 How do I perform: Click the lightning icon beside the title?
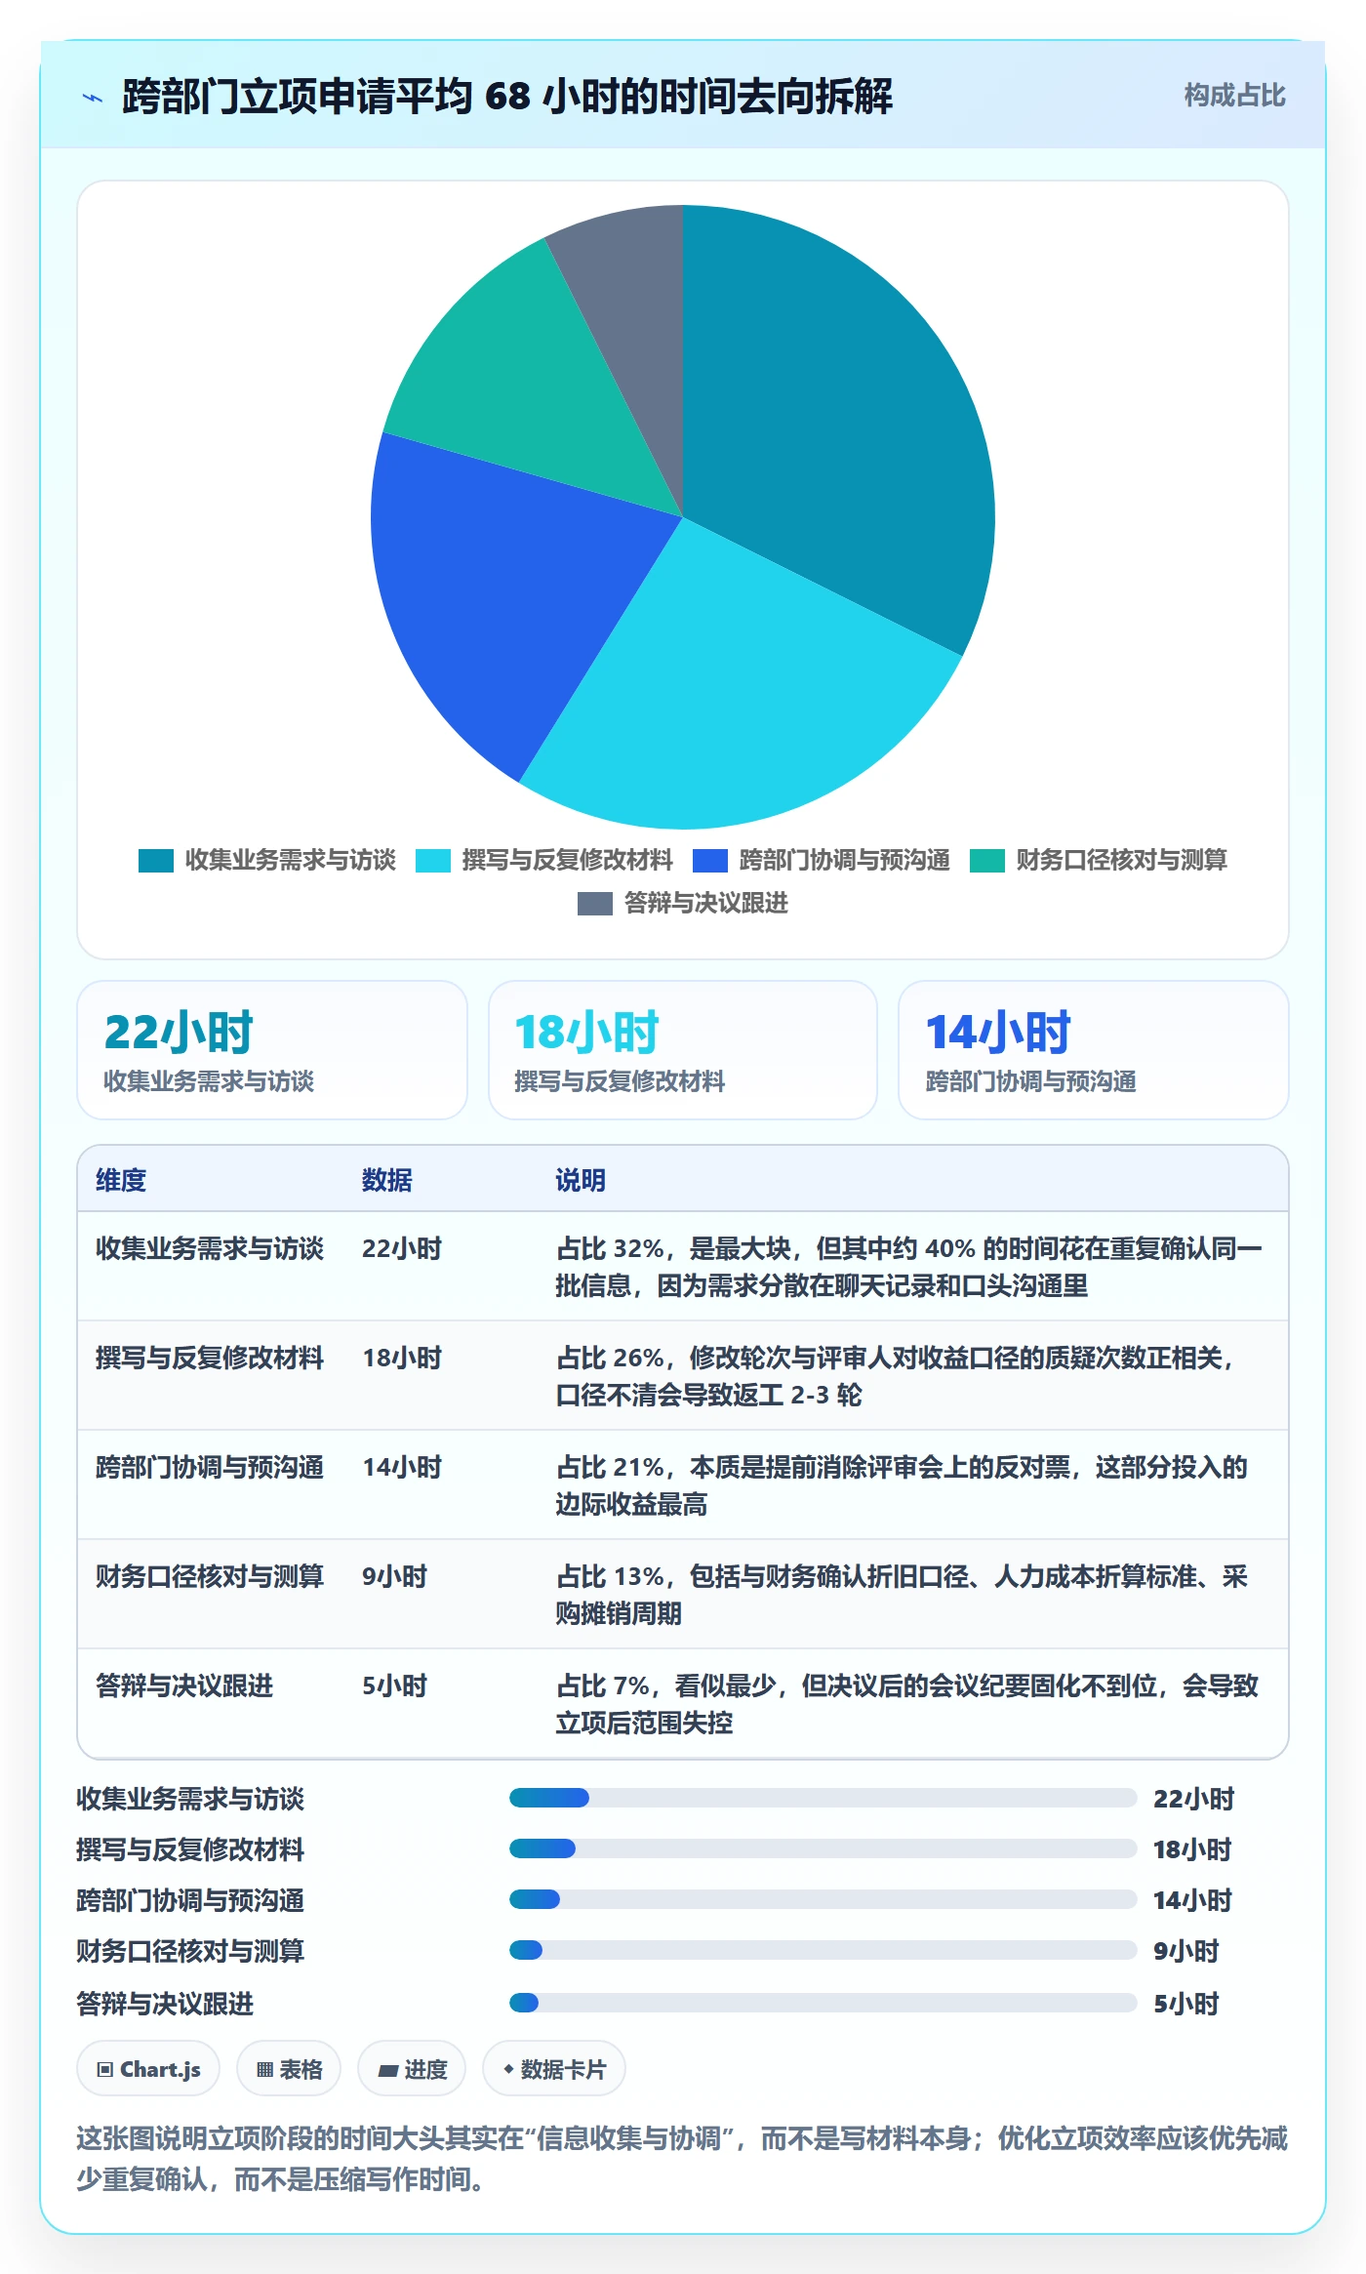tap(93, 98)
